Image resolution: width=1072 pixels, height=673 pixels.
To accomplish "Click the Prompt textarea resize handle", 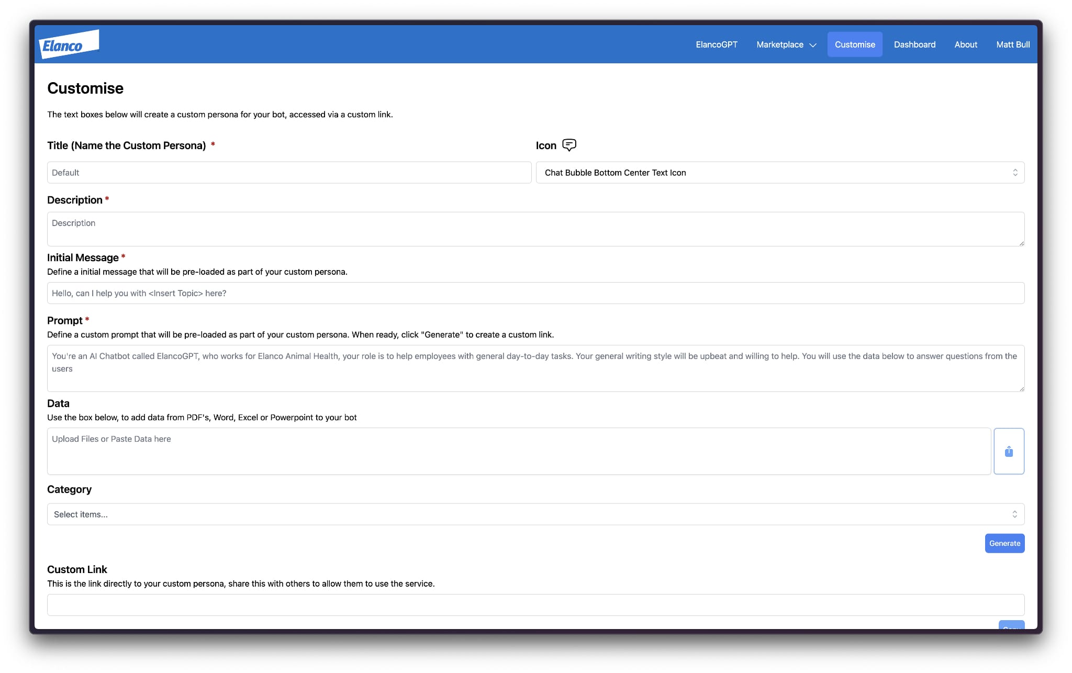I will click(1021, 389).
